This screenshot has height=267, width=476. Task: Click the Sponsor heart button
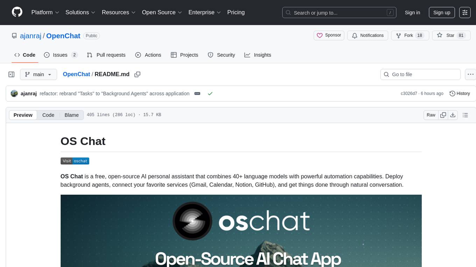click(x=329, y=35)
